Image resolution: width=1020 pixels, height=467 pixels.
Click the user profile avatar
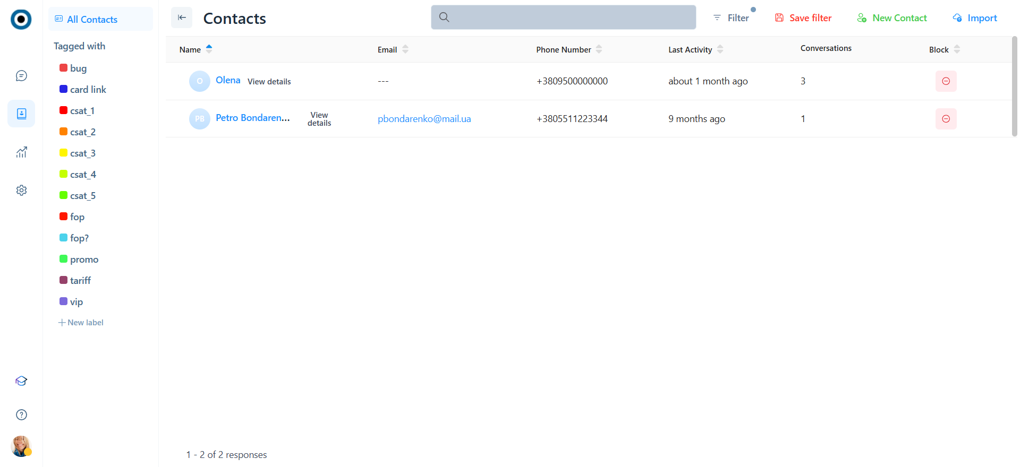[21, 446]
